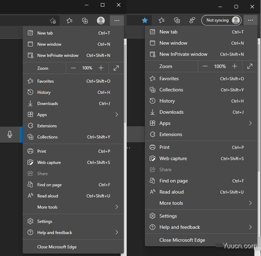
Task: Expand Help and feedback in left menu
Action: (x=73, y=232)
